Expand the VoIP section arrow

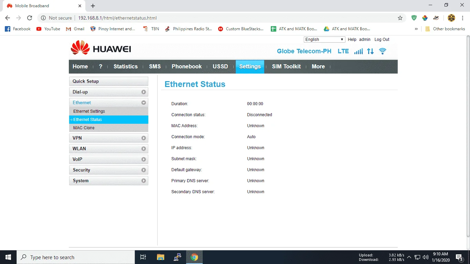(x=143, y=159)
